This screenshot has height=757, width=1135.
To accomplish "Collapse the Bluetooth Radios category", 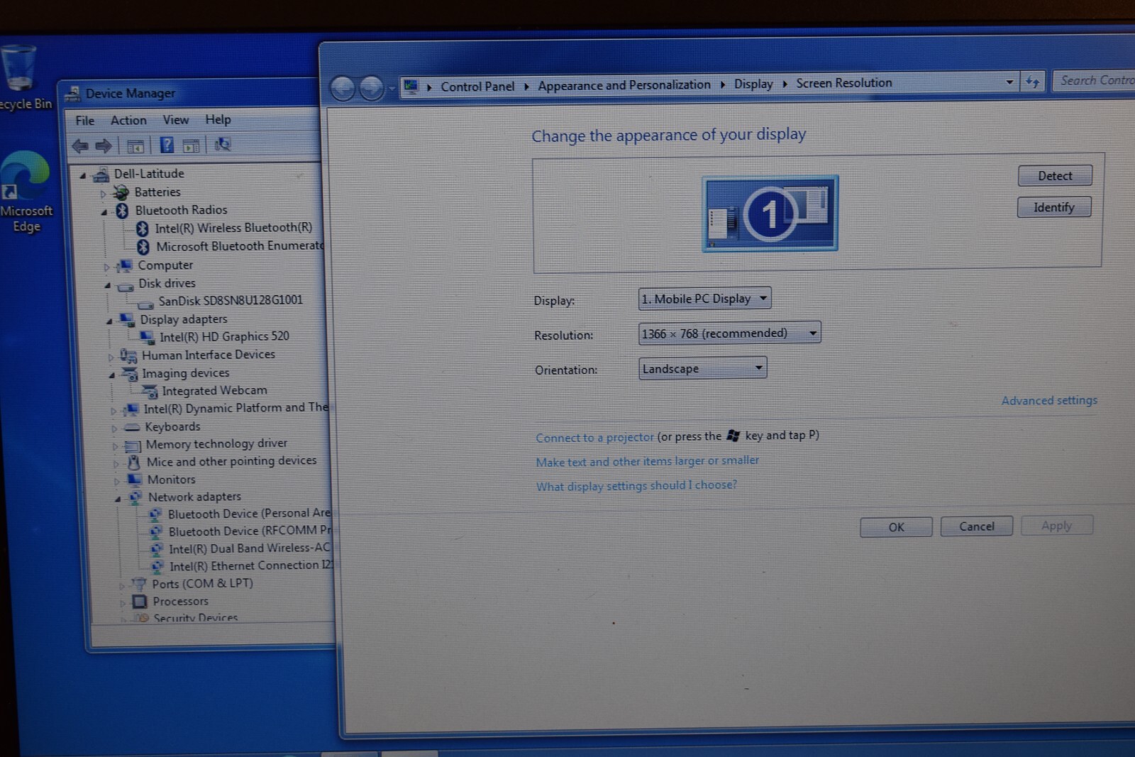I will tap(104, 211).
